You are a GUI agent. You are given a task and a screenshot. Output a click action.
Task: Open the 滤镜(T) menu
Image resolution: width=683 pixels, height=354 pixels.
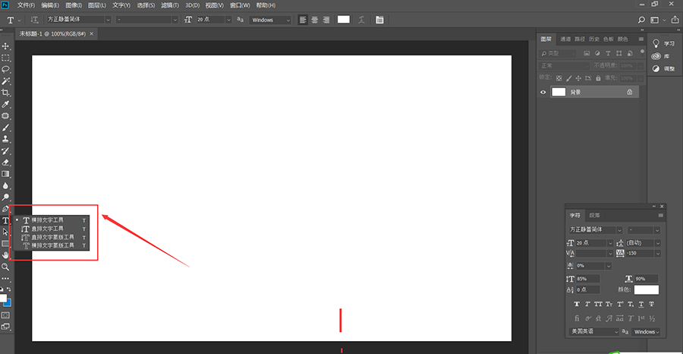[x=170, y=5]
